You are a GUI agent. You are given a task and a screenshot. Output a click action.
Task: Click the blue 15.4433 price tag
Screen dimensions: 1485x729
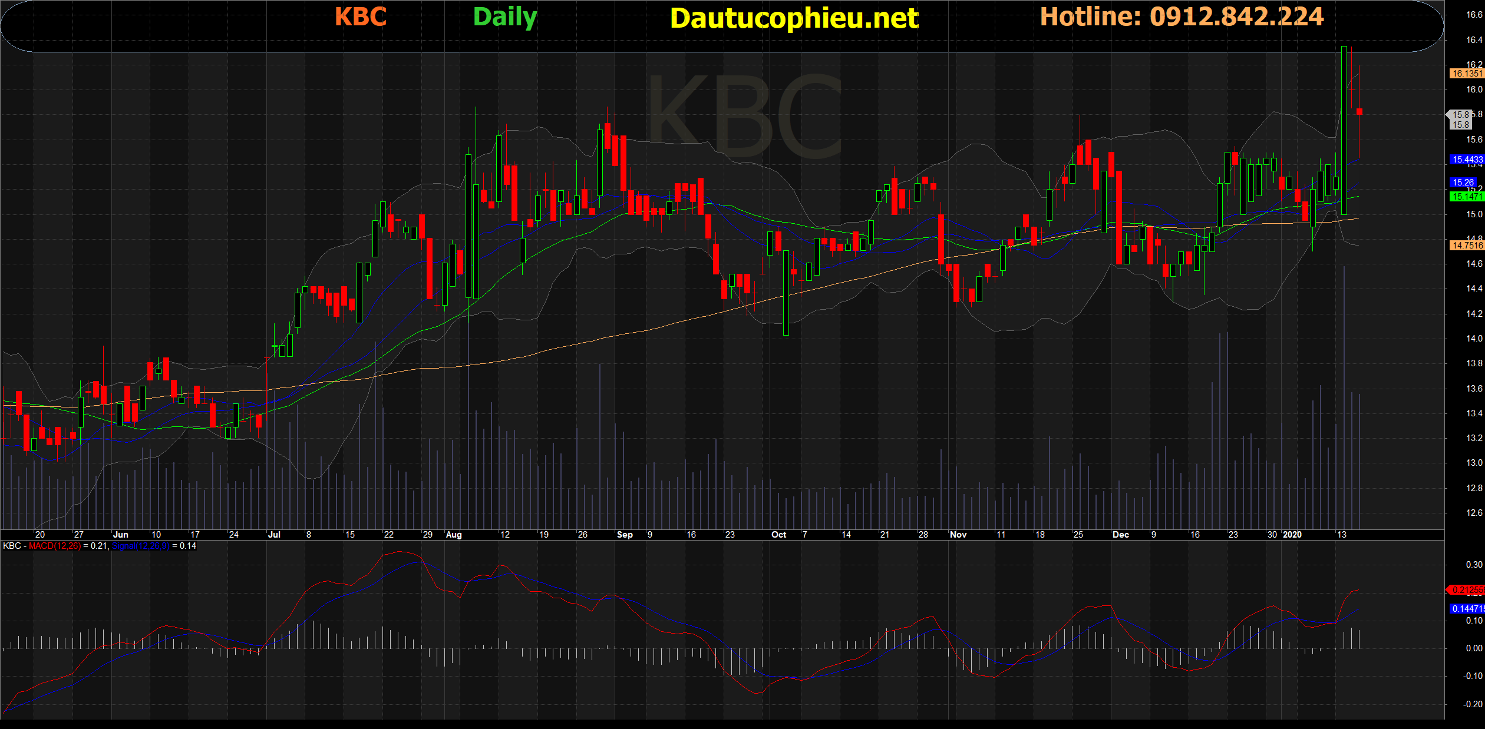[1466, 160]
